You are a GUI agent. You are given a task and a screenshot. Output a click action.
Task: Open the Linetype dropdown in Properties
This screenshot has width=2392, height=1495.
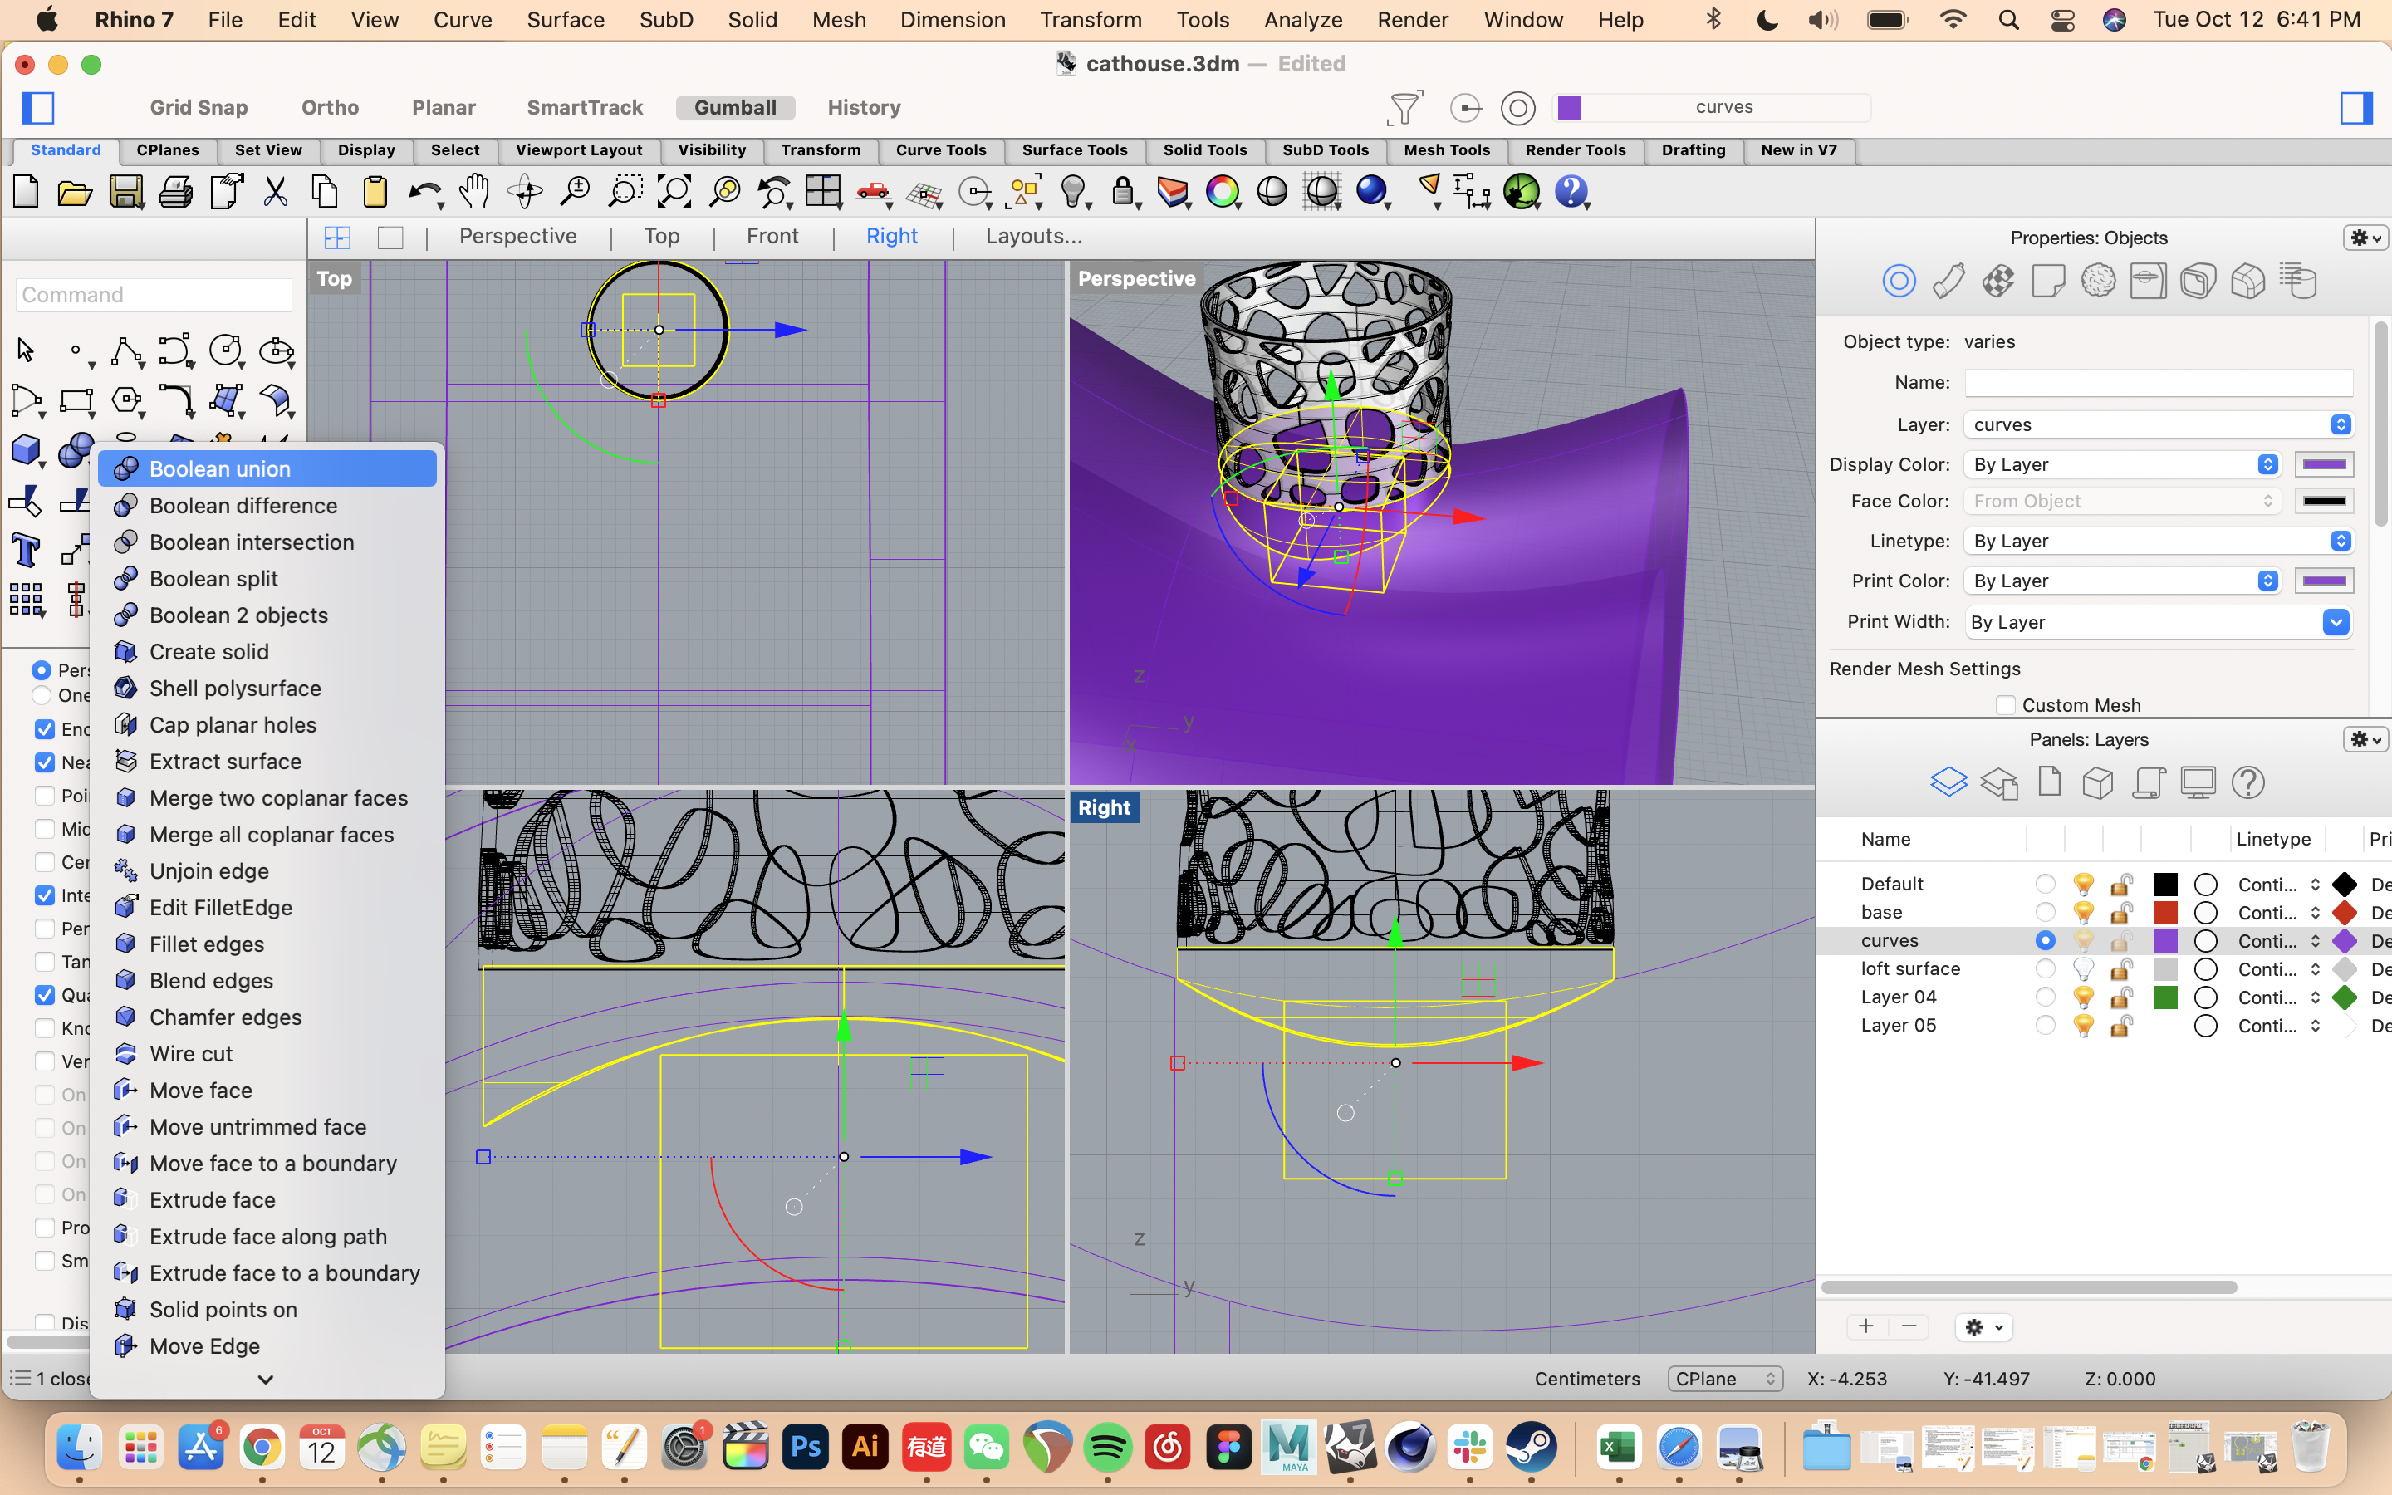(x=2158, y=541)
